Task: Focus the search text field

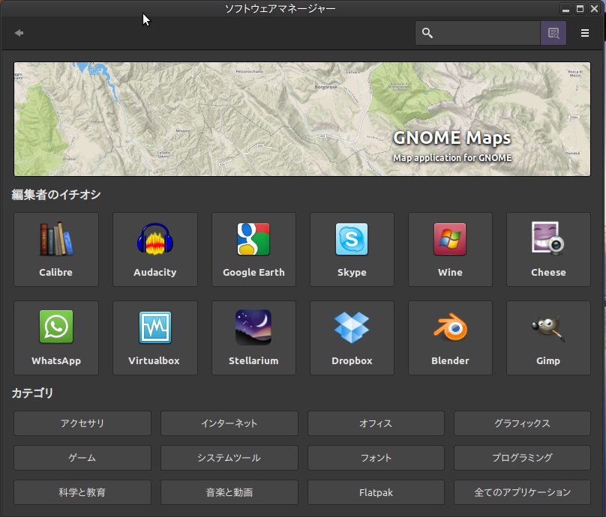Action: (x=478, y=33)
